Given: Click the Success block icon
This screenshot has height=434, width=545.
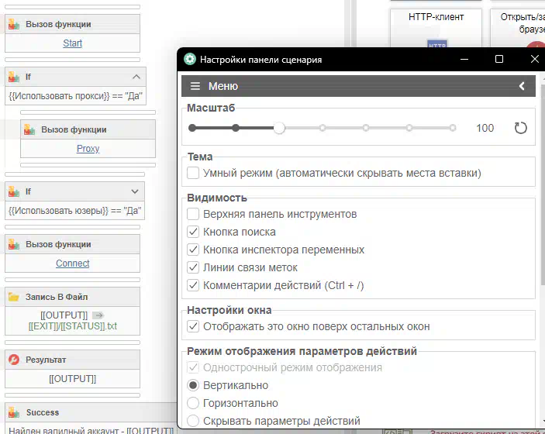Looking at the screenshot, I should (x=14, y=412).
